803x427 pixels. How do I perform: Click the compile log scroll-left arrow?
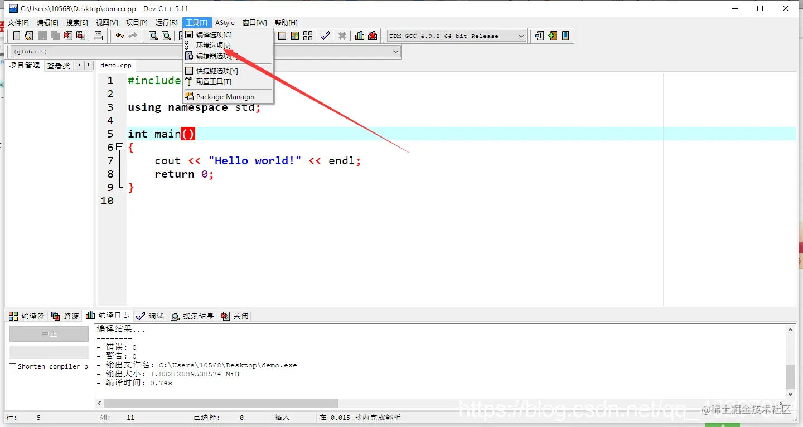pos(100,403)
